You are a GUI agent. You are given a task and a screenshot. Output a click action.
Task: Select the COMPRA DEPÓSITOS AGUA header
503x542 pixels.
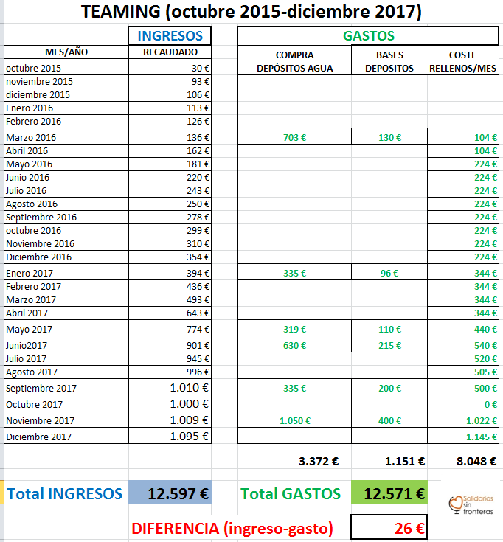pyautogui.click(x=294, y=61)
